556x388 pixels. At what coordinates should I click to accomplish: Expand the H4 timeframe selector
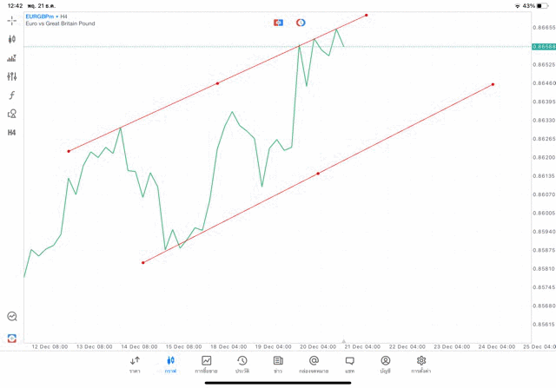point(11,133)
